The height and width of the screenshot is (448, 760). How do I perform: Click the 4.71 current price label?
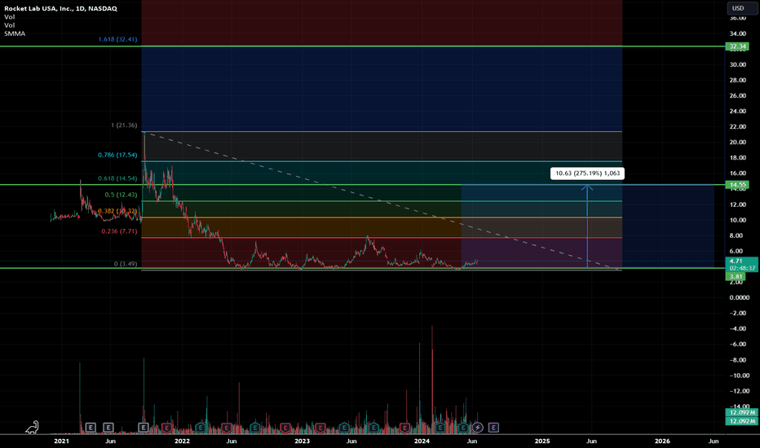coord(737,261)
